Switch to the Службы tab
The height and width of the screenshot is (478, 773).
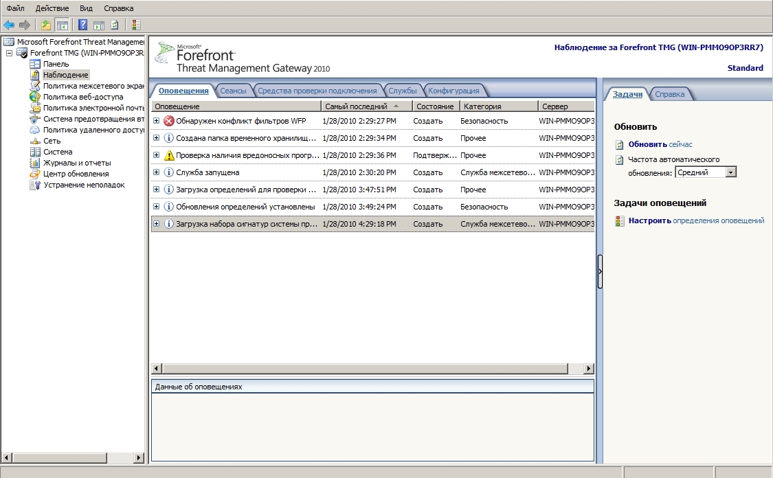pos(402,91)
